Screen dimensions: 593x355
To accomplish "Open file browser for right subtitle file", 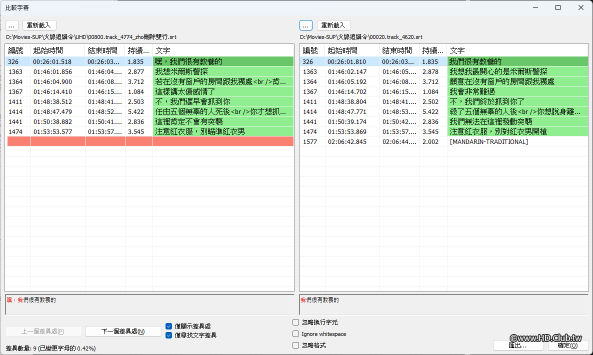I will pos(306,25).
